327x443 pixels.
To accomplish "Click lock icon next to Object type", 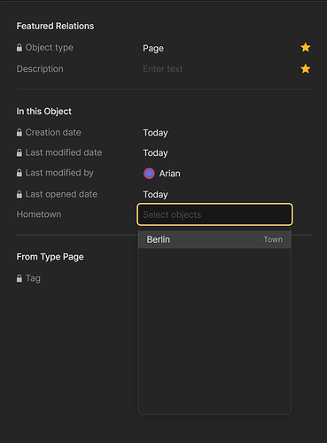I will (x=19, y=48).
